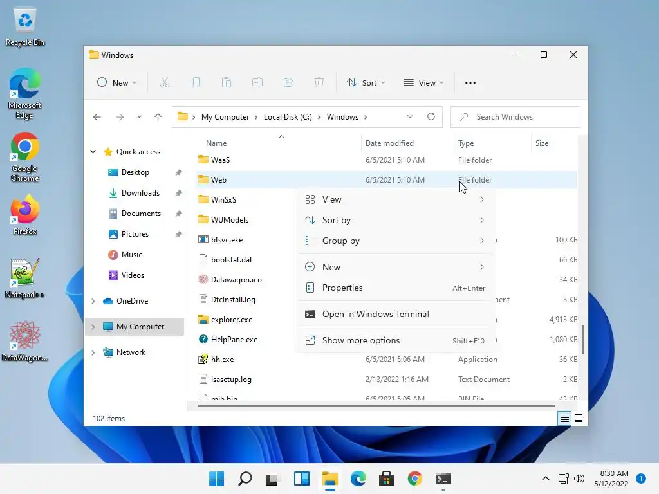Viewport: 659px width, 494px height.
Task: Click the volume speaker tray icon
Action: pyautogui.click(x=579, y=479)
